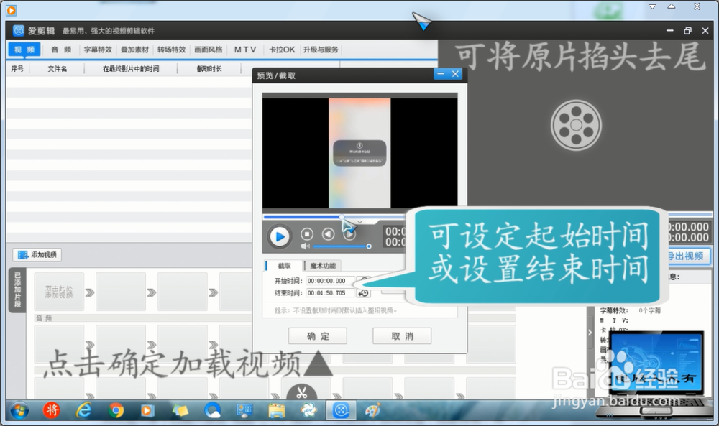Open the 叠加素材 tab
This screenshot has height=426, width=719.
[134, 50]
